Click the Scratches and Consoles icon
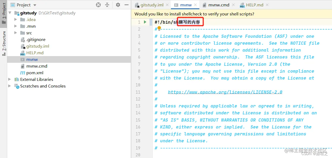The height and width of the screenshot is (158, 332). tap(17, 86)
